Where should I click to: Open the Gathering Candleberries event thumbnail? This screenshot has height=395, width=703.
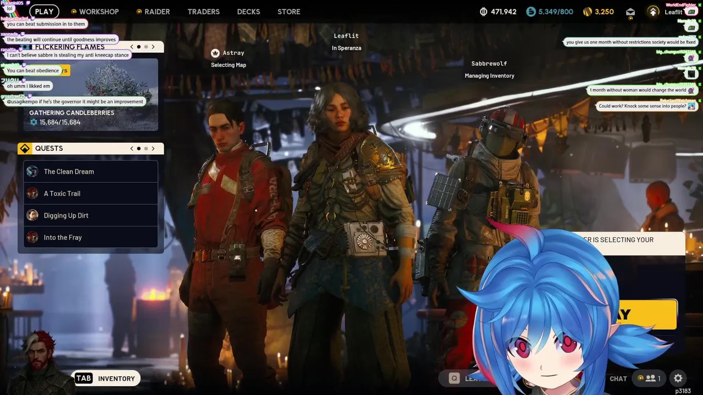[x=91, y=94]
